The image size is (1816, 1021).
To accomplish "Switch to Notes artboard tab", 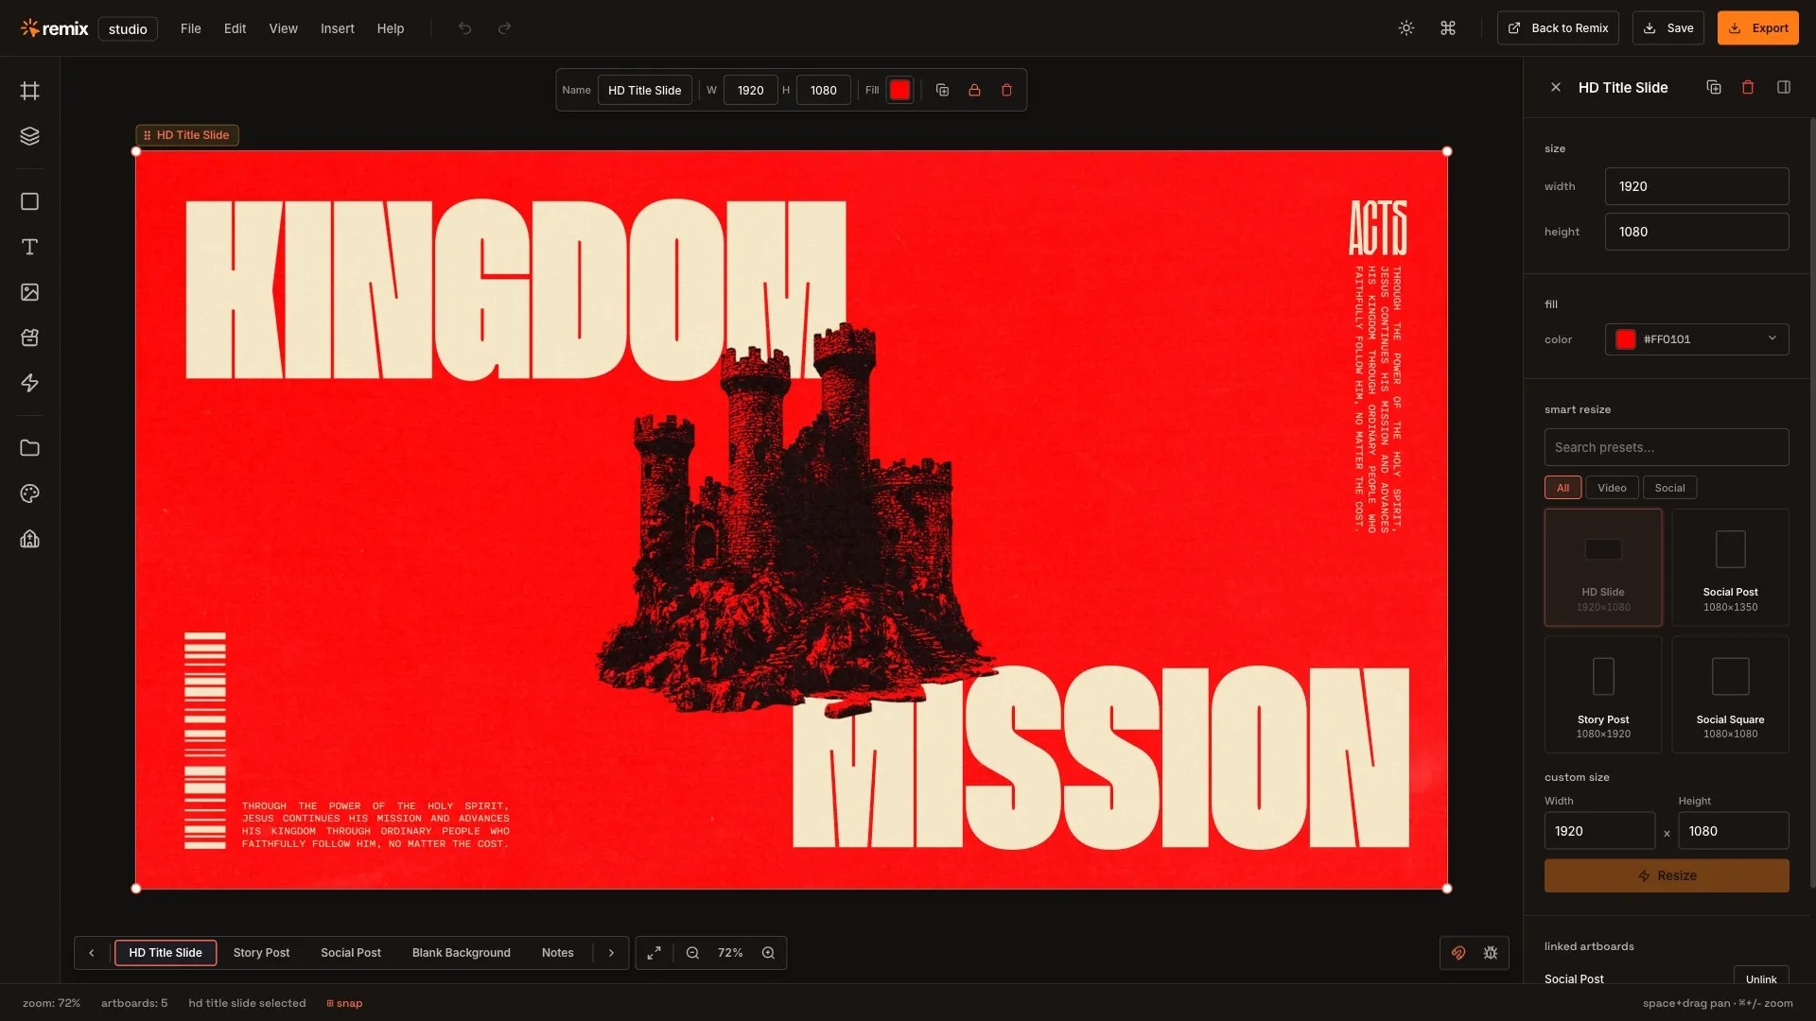I will pos(558,953).
